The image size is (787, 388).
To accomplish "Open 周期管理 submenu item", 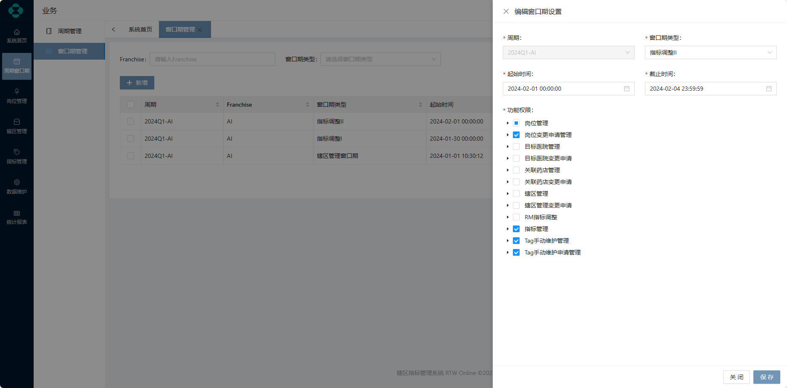I will [69, 31].
